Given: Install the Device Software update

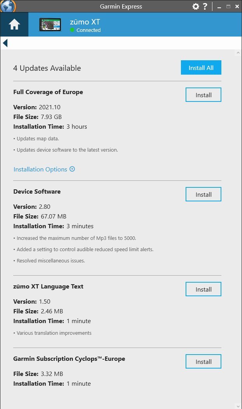Looking at the screenshot, I should pos(203,194).
